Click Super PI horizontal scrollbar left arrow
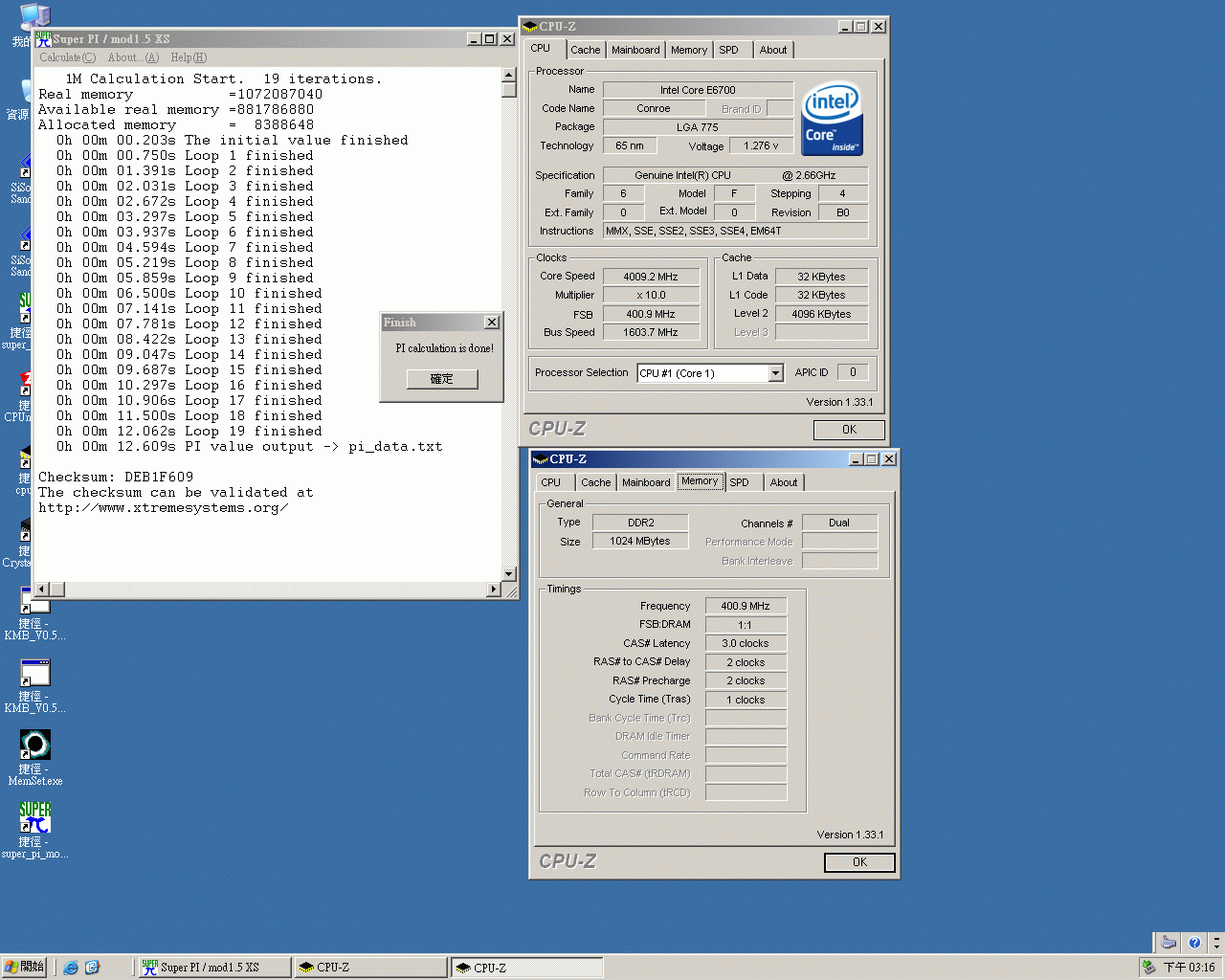This screenshot has height=980, width=1225. (41, 590)
